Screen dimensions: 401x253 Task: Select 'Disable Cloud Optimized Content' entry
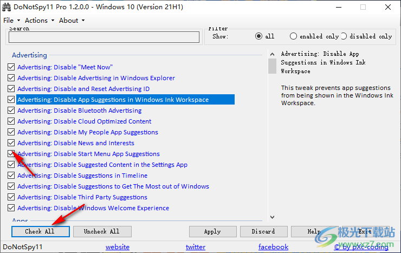pyautogui.click(x=85, y=121)
